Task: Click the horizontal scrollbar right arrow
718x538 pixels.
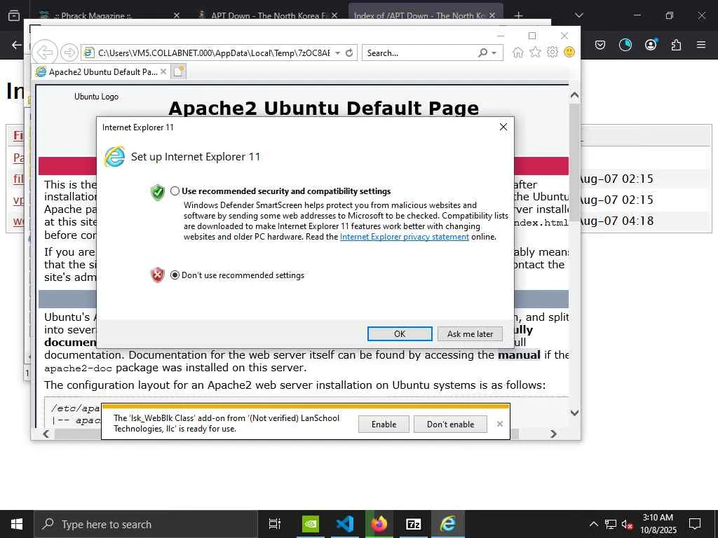Action: click(x=553, y=434)
